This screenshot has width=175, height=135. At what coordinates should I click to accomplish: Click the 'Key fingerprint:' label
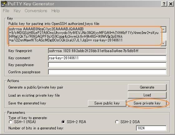click(x=20, y=51)
